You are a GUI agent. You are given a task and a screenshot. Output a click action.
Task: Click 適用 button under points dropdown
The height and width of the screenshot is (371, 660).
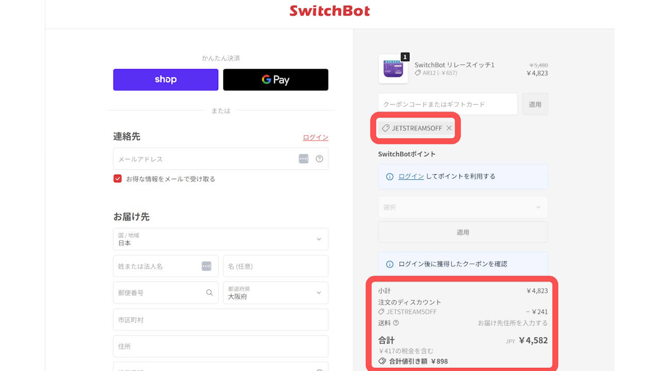463,232
